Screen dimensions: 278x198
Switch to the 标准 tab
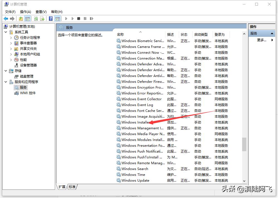pyautogui.click(x=72, y=187)
